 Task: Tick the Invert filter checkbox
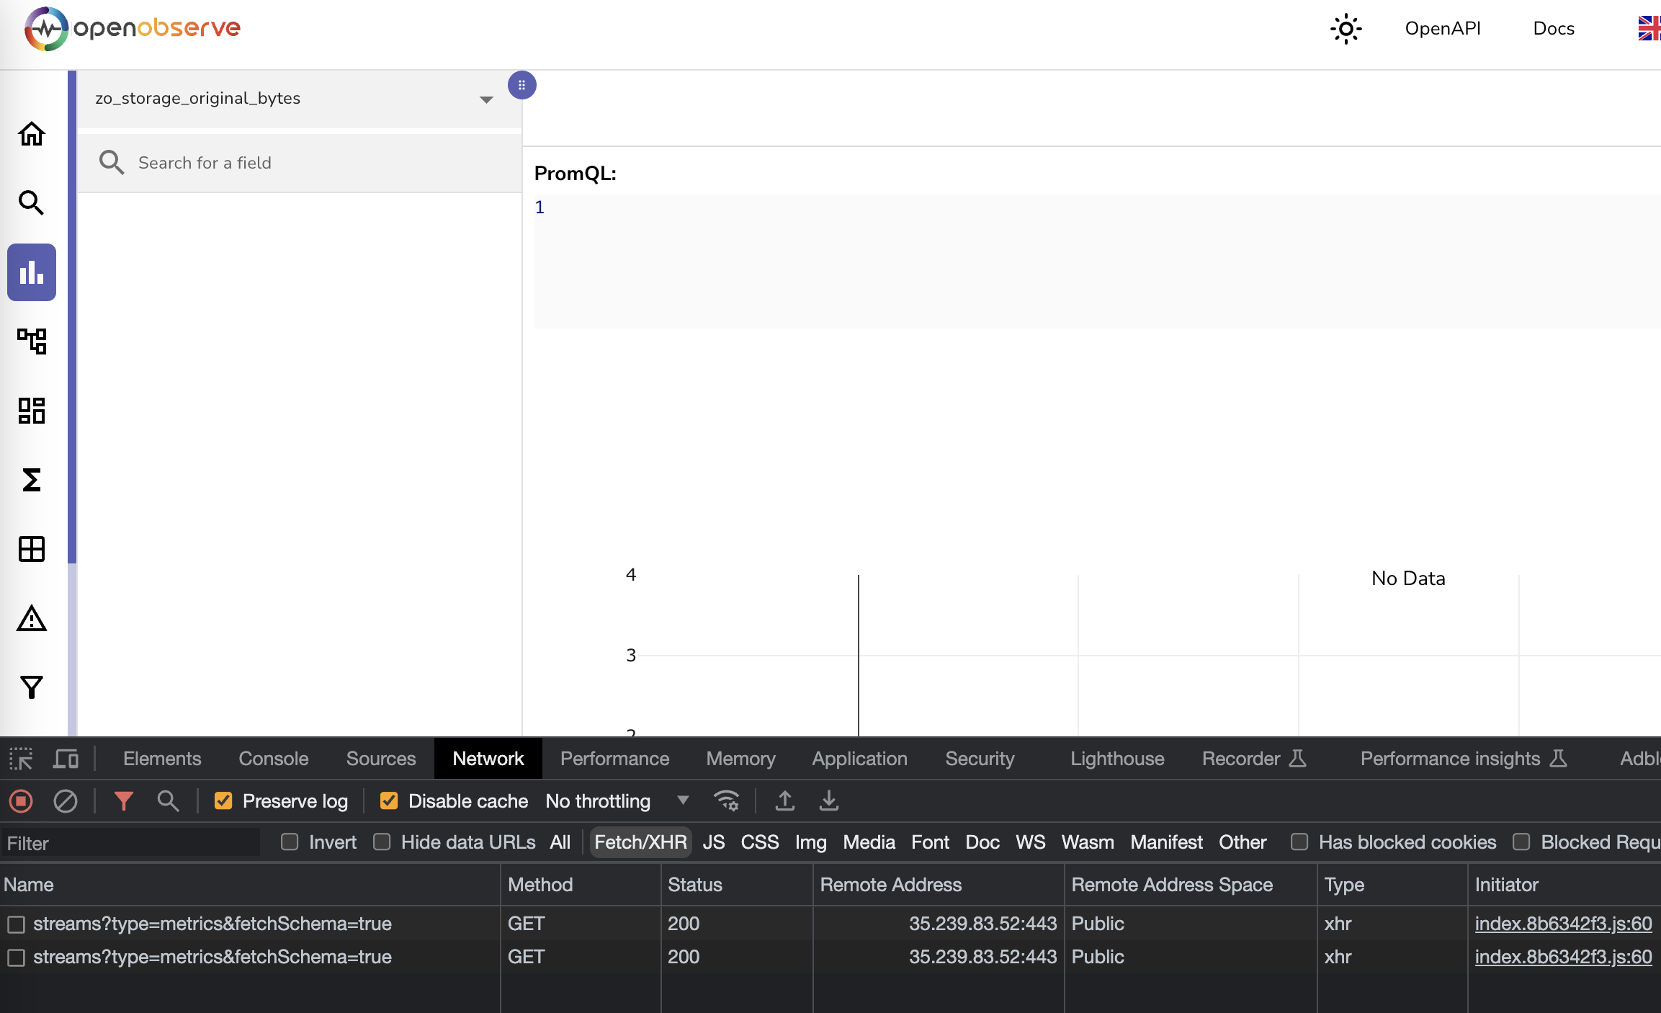(290, 842)
